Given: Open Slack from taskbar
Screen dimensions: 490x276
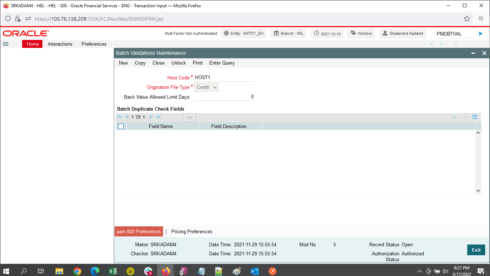Looking at the screenshot, I should pyautogui.click(x=148, y=271).
